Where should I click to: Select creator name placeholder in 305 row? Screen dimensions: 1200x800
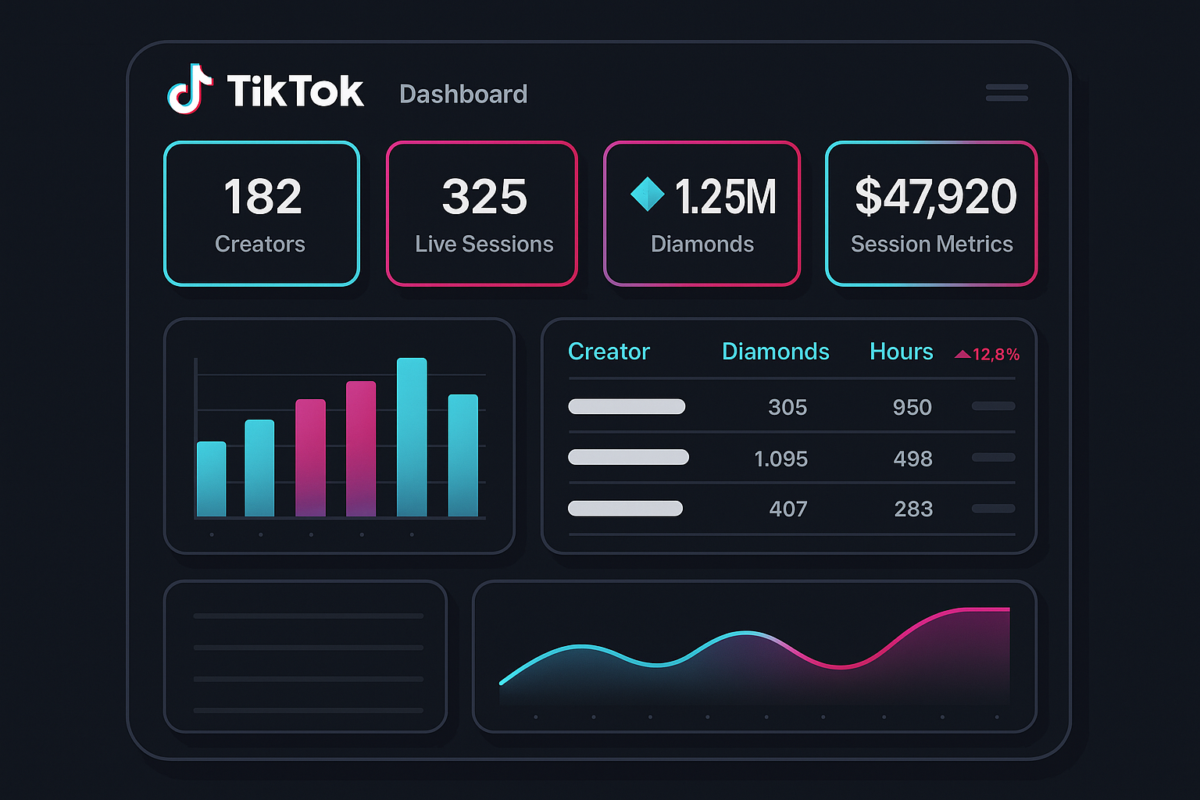(x=627, y=406)
